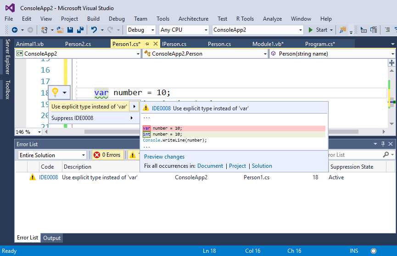The image size is (397, 256).
Task: Open the ConsoleApp2.Person type dropdown
Action: tap(205, 54)
